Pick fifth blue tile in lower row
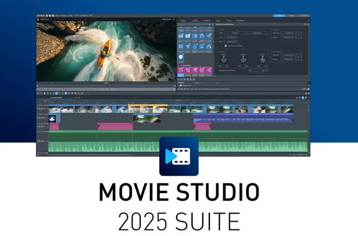 pos(209,46)
